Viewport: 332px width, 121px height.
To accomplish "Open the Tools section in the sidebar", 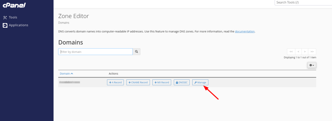I will tap(10, 17).
